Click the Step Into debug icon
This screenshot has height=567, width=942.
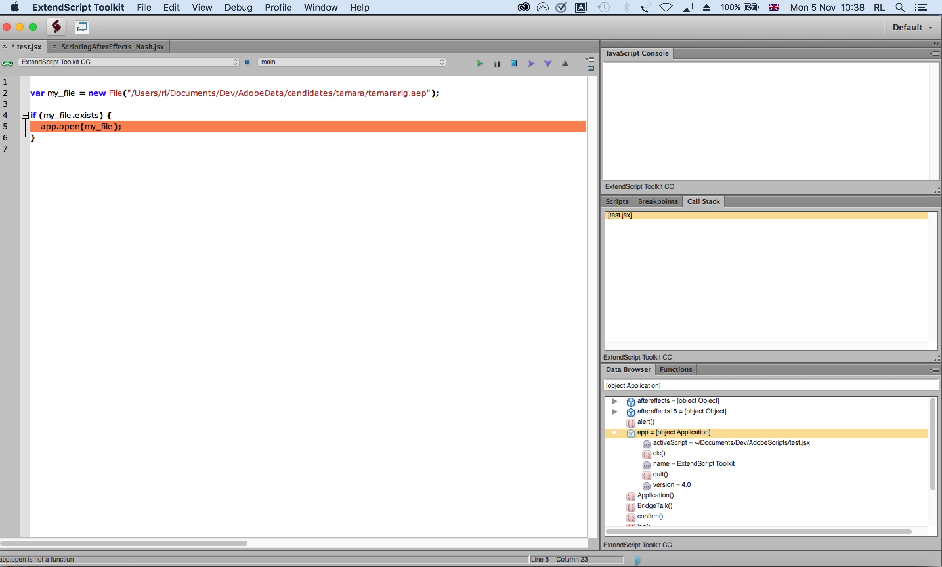click(x=547, y=63)
